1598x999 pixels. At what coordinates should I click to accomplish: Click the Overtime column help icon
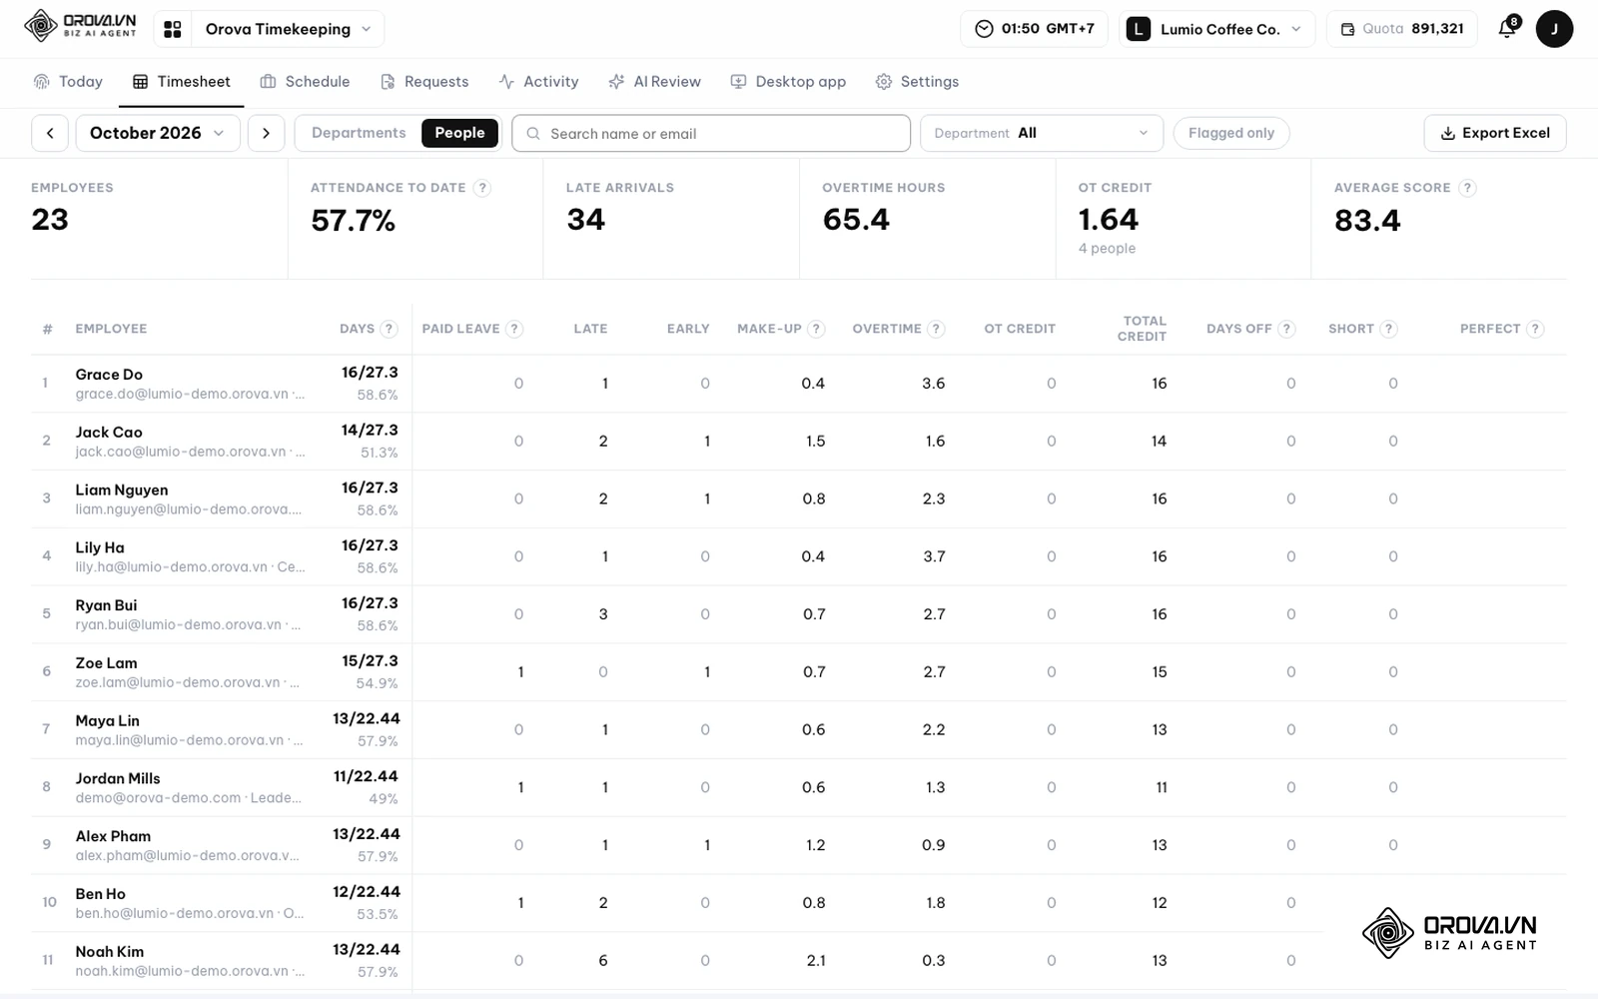click(936, 329)
